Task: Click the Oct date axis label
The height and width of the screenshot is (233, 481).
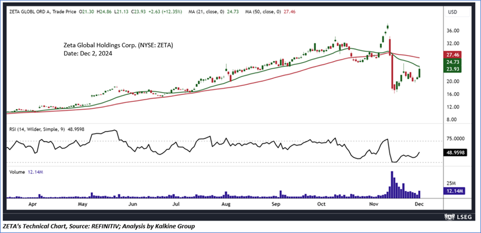Action: pyautogui.click(x=321, y=204)
